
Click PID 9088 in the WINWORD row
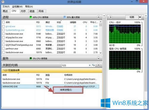38,87
